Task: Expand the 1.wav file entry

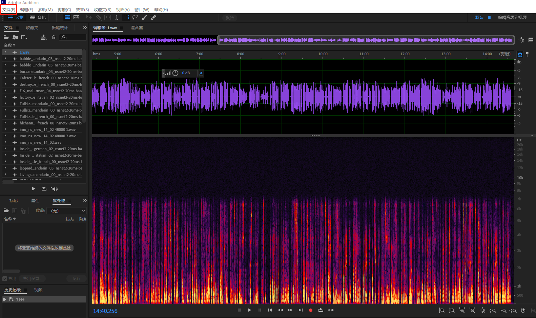Action: 5,52
